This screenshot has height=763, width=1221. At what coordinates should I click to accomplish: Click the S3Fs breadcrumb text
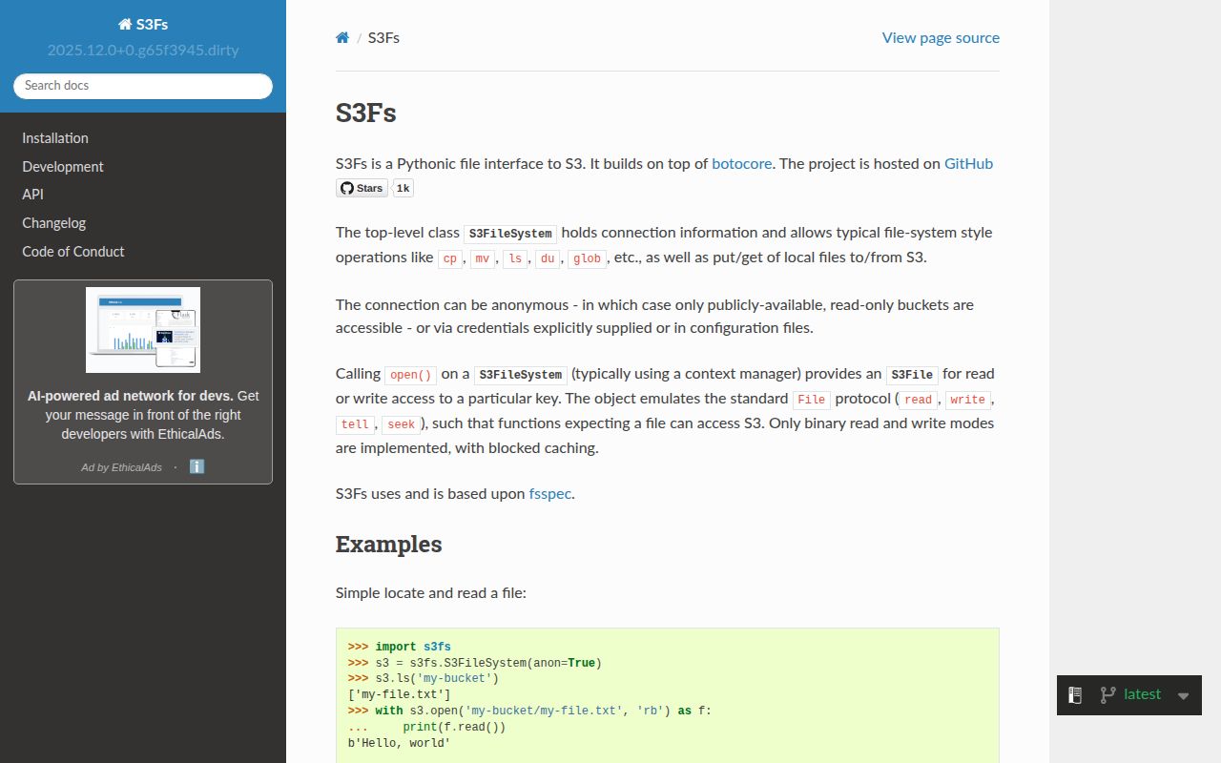click(x=383, y=38)
